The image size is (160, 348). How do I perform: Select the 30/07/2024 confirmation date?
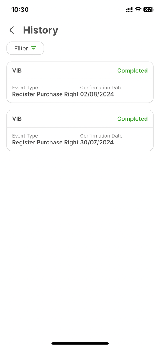click(97, 143)
